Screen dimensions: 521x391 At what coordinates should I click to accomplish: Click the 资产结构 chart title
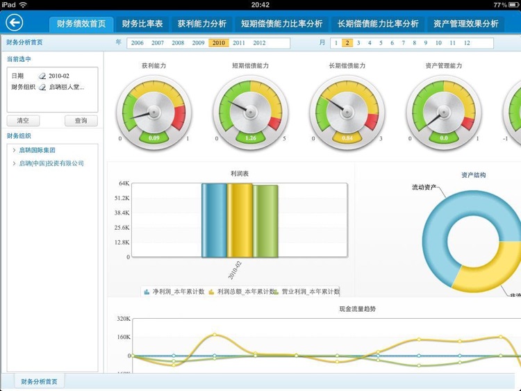(x=474, y=175)
